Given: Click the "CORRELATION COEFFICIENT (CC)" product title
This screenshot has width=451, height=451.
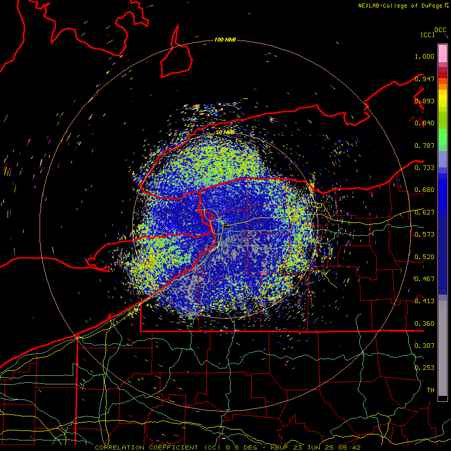Looking at the screenshot, I should click(158, 447).
